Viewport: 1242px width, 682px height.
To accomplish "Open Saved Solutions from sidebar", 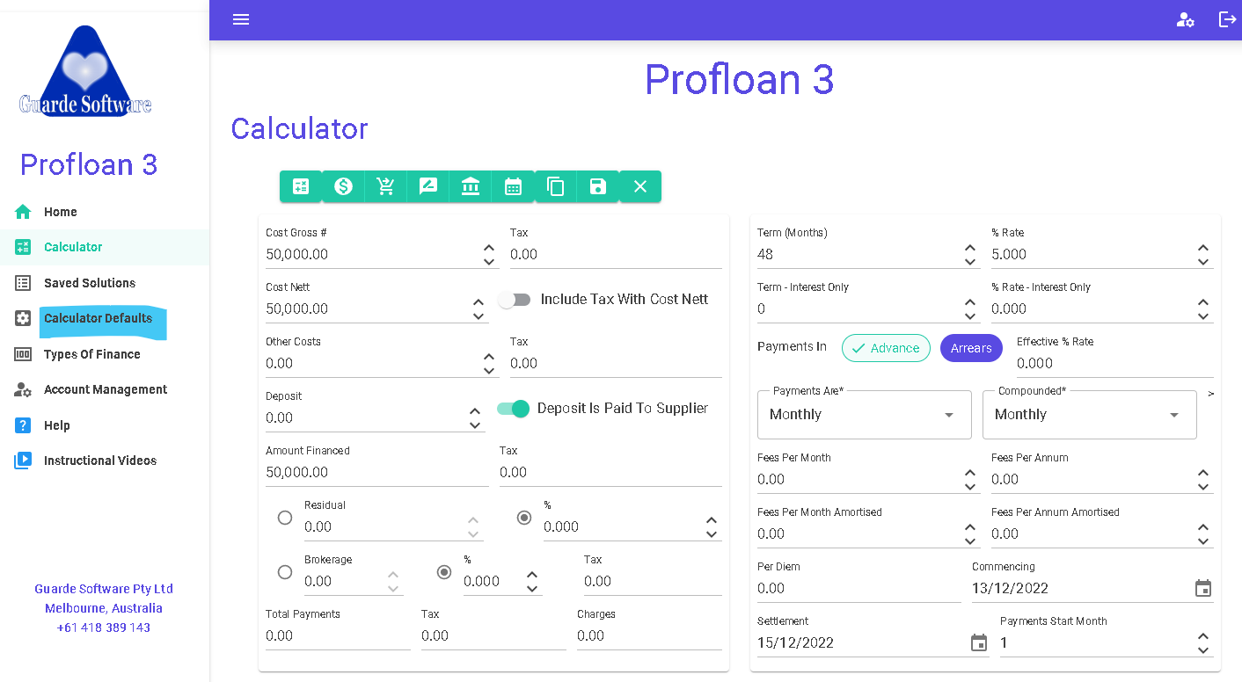I will (105, 283).
